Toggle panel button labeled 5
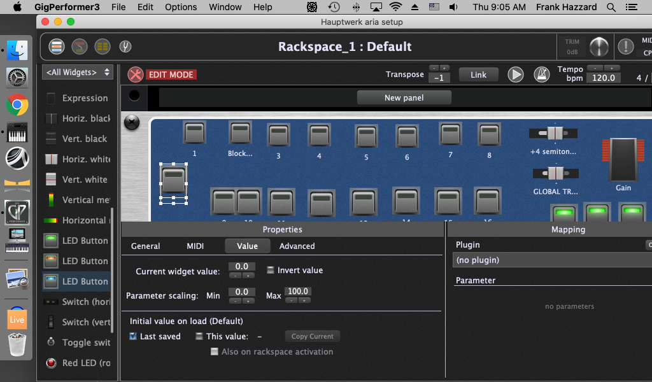Image resolution: width=652 pixels, height=382 pixels. [366, 136]
